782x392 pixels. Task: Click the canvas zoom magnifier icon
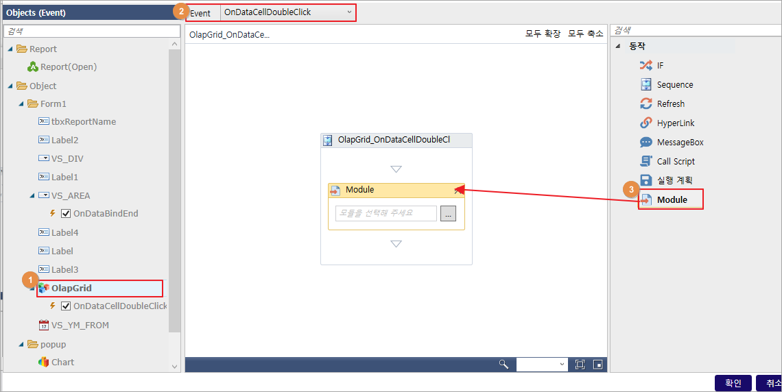[503, 364]
